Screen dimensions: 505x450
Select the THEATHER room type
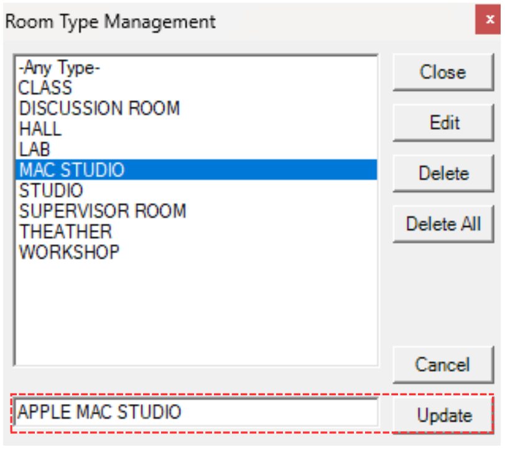tap(65, 231)
